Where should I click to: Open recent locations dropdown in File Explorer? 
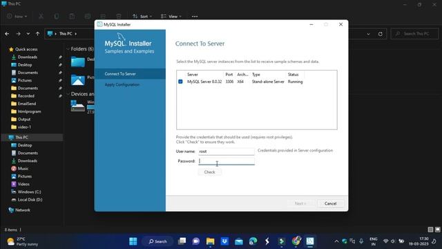pos(28,34)
